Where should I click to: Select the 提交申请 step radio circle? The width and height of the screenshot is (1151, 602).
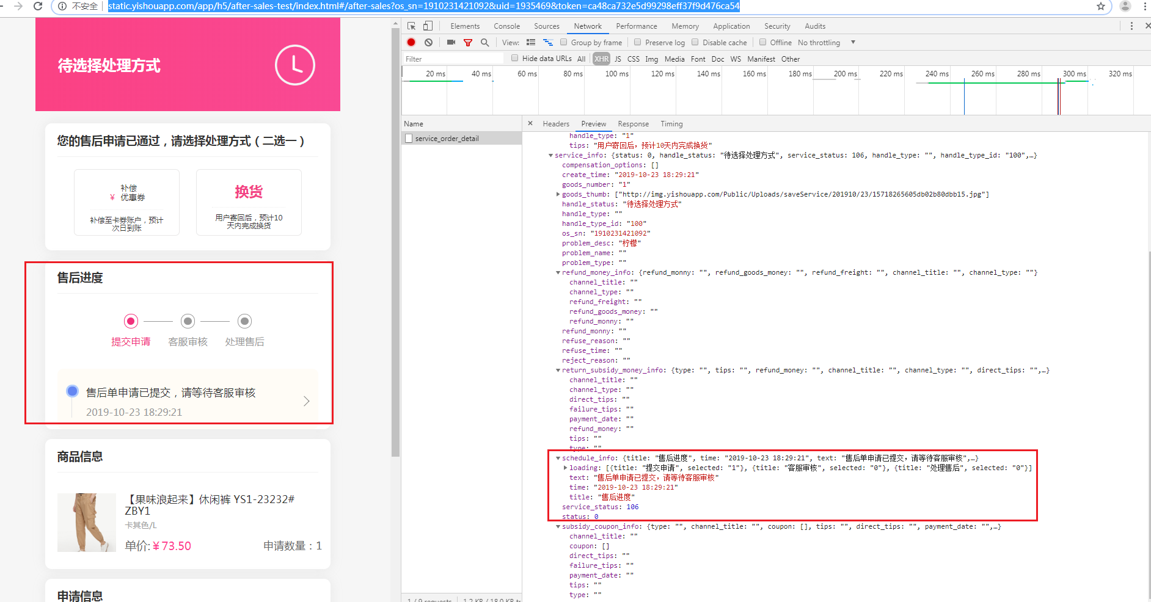[x=131, y=321]
